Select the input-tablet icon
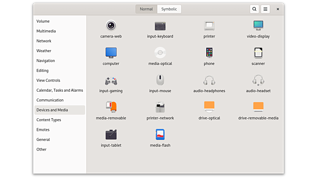Viewport: 317px width, 178px height. coord(111,135)
